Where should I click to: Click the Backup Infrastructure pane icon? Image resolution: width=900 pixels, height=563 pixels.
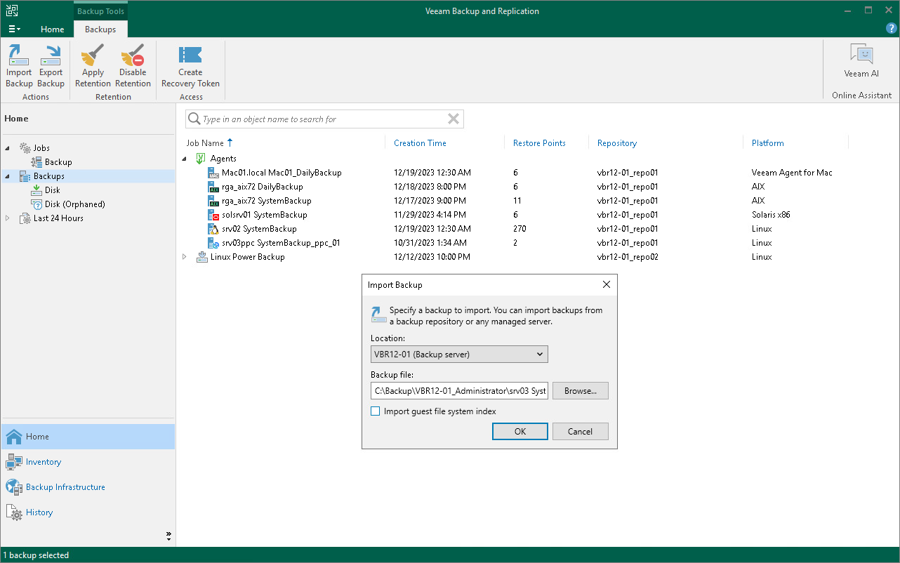point(14,487)
